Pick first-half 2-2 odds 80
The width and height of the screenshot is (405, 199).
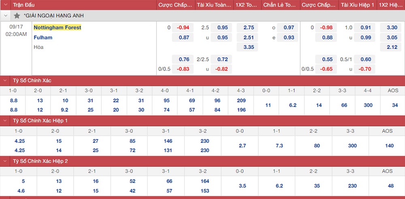tap(317, 146)
